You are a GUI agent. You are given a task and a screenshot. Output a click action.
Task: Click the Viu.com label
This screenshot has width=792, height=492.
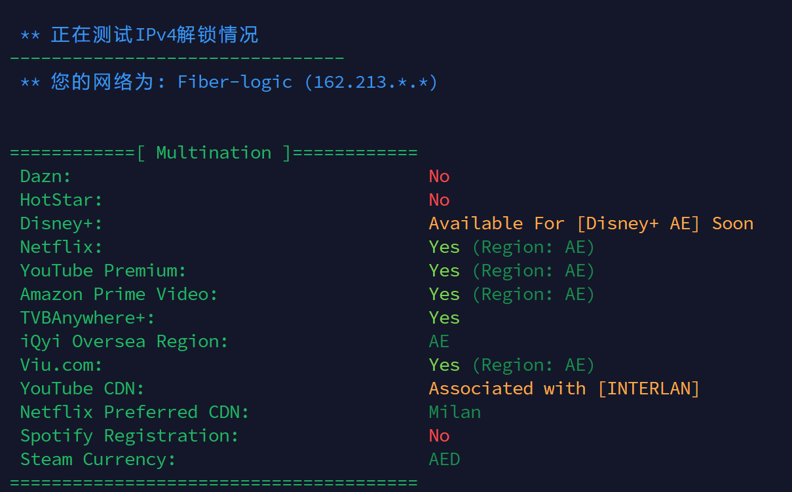[x=62, y=365]
